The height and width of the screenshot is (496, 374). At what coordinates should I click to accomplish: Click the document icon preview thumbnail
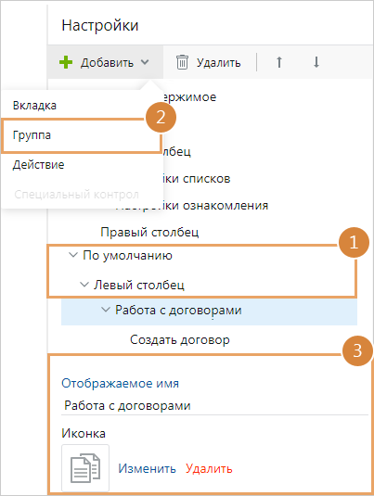[x=85, y=468]
